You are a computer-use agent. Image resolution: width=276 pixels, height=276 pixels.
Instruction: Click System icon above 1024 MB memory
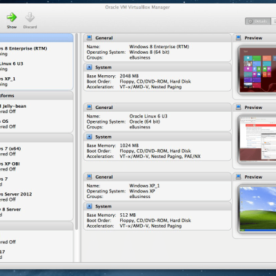(89, 137)
